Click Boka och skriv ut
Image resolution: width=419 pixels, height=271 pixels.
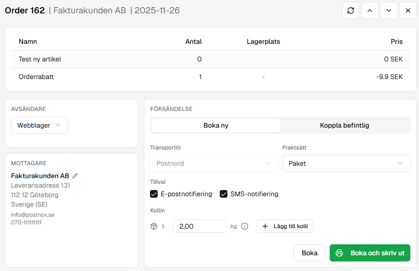370,253
